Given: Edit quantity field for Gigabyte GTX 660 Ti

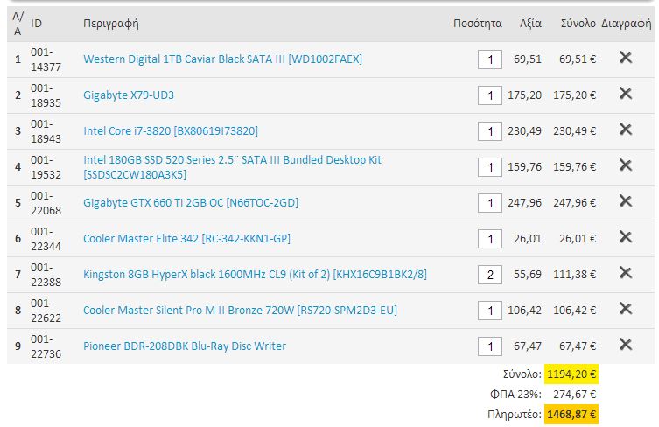Looking at the screenshot, I should click(x=490, y=203).
